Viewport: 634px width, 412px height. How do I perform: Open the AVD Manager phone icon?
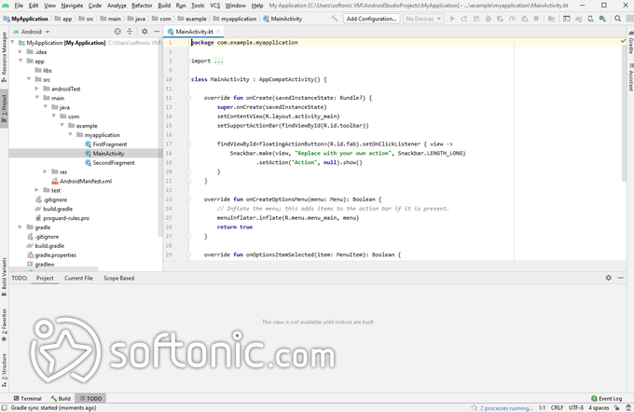click(591, 19)
